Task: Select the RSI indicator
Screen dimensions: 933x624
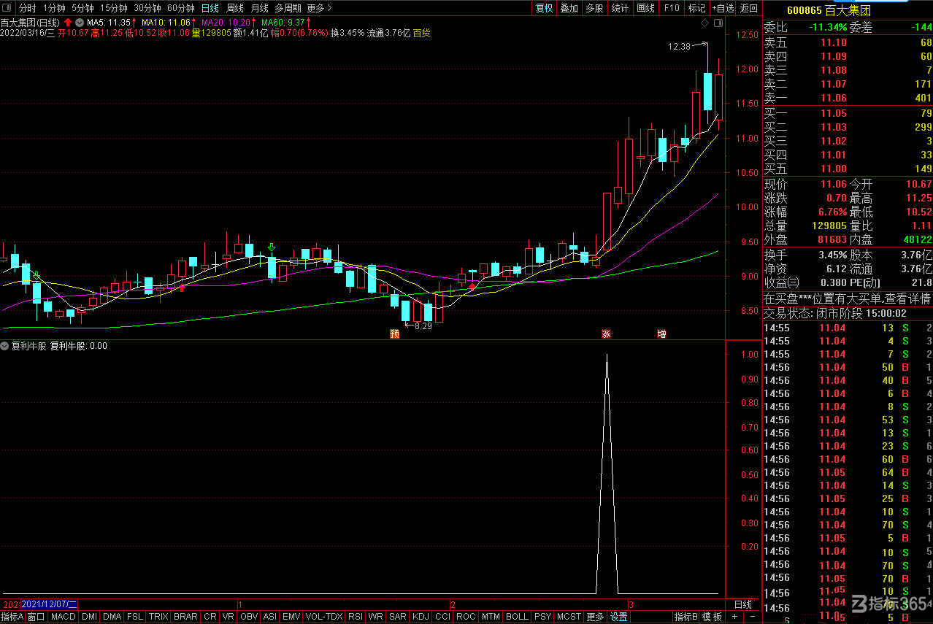Action: click(356, 617)
